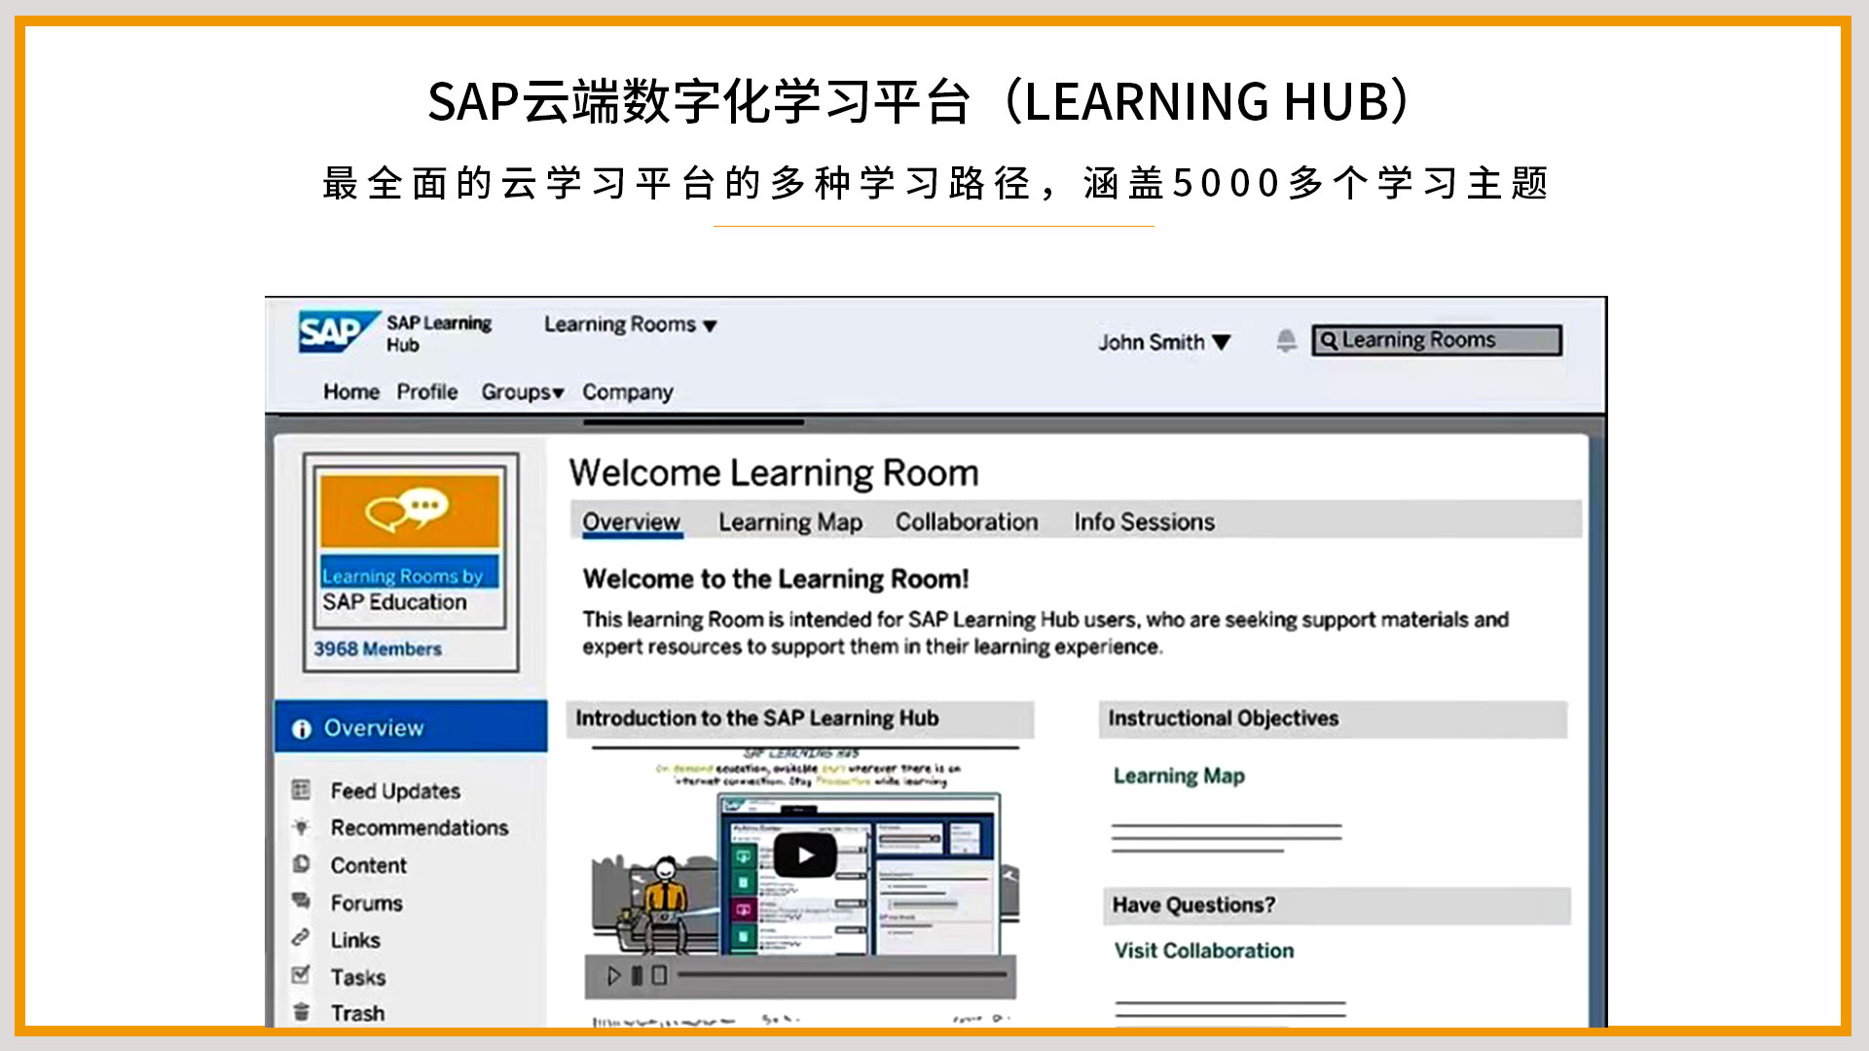Image resolution: width=1869 pixels, height=1051 pixels.
Task: Open Links in sidebar
Action: coord(355,940)
